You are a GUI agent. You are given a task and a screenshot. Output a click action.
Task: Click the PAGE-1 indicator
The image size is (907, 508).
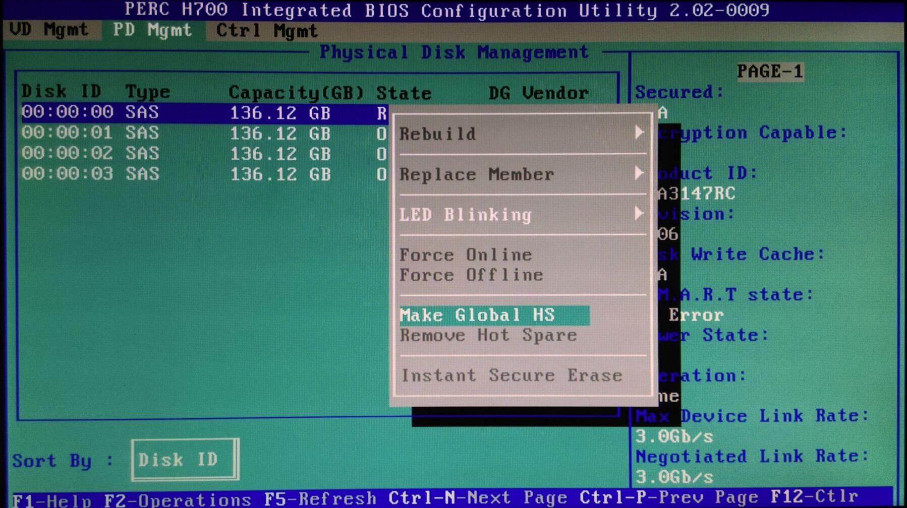[x=770, y=72]
